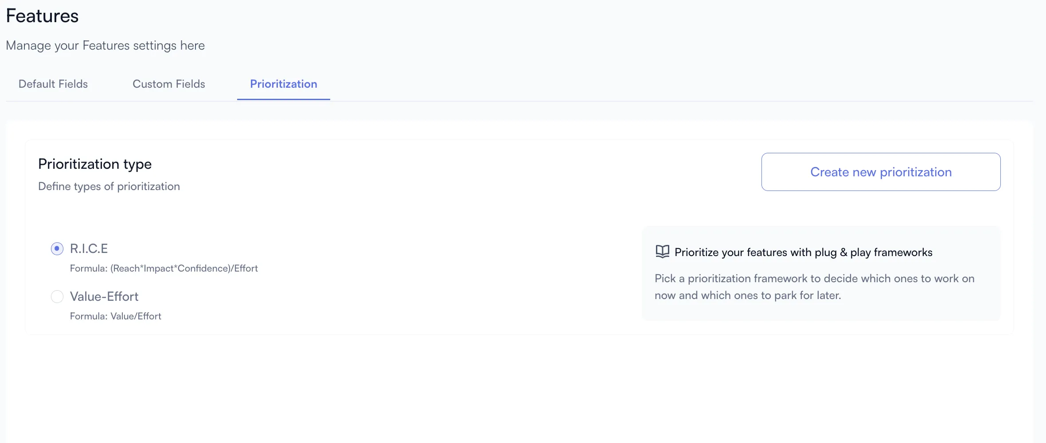
Task: Click the R.I.C.E label text
Action: click(x=89, y=249)
